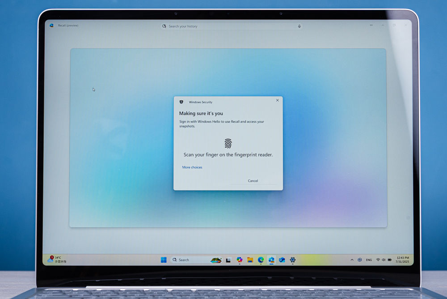Open Microsoft Edge from the taskbar
The height and width of the screenshot is (299, 447).
coord(261,260)
